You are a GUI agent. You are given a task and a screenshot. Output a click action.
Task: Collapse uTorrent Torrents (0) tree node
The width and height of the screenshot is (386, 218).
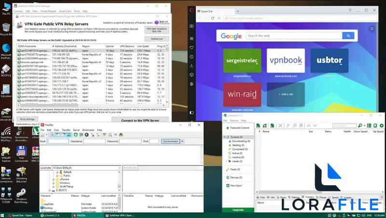pos(224,137)
